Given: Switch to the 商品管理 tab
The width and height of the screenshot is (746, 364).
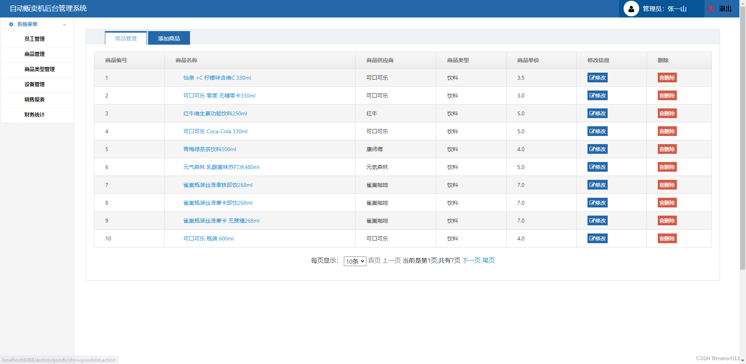Looking at the screenshot, I should pos(126,38).
